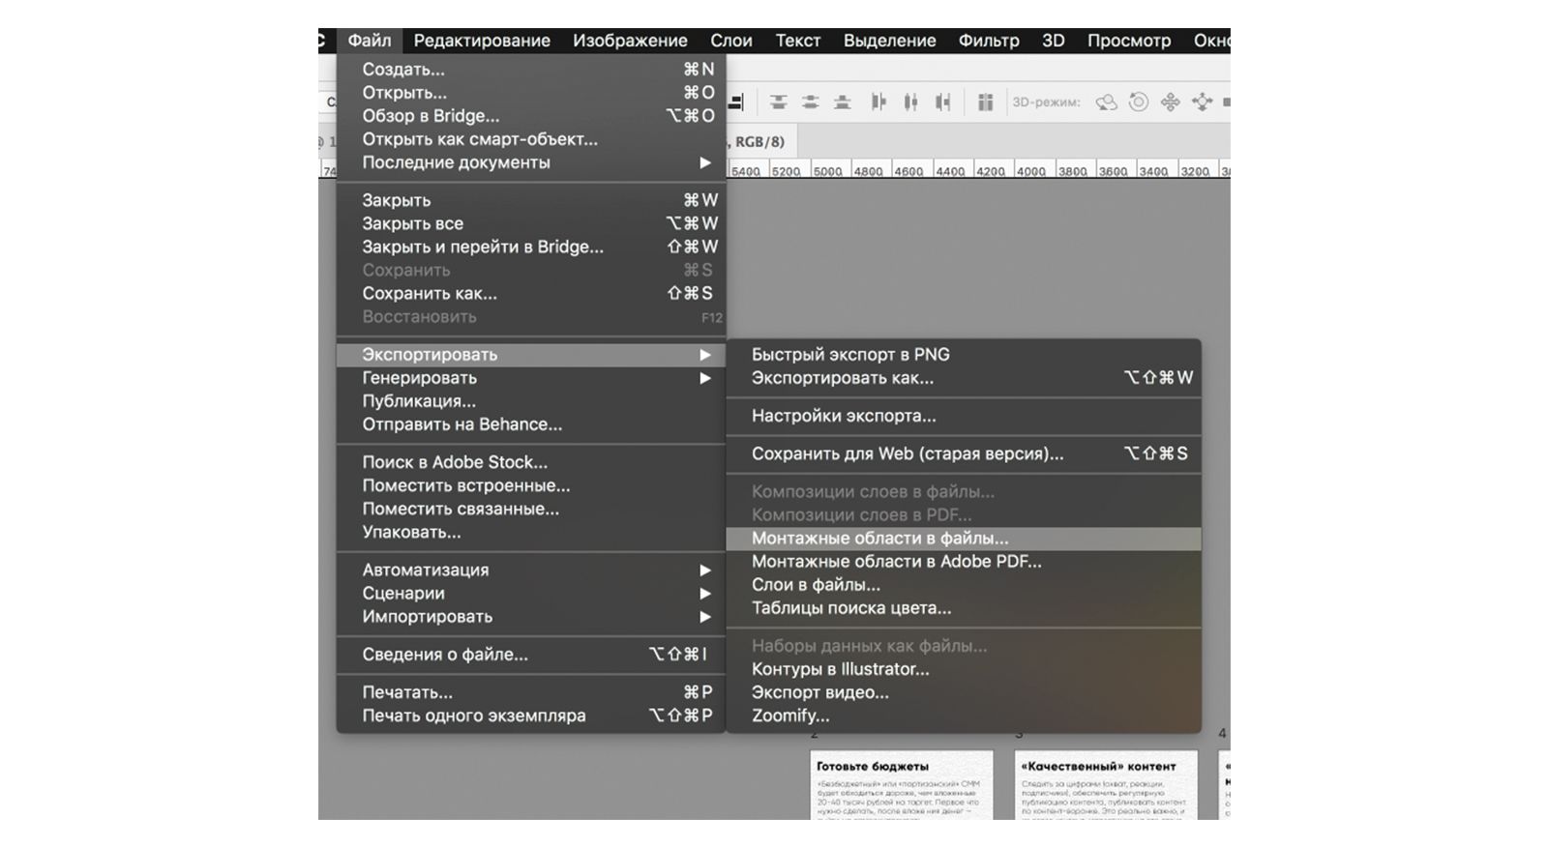Image resolution: width=1548 pixels, height=847 pixels.
Task: Select the 3D orbit camera icon
Action: (x=1106, y=102)
